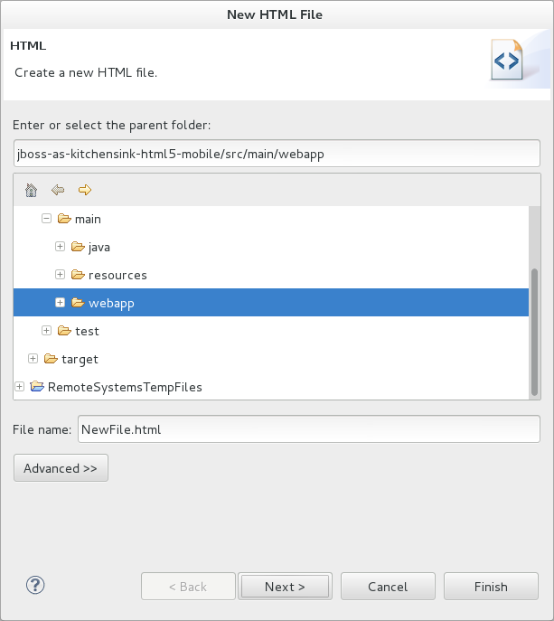Click the Back arrow icon in folder toolbar
554x621 pixels.
point(58,190)
